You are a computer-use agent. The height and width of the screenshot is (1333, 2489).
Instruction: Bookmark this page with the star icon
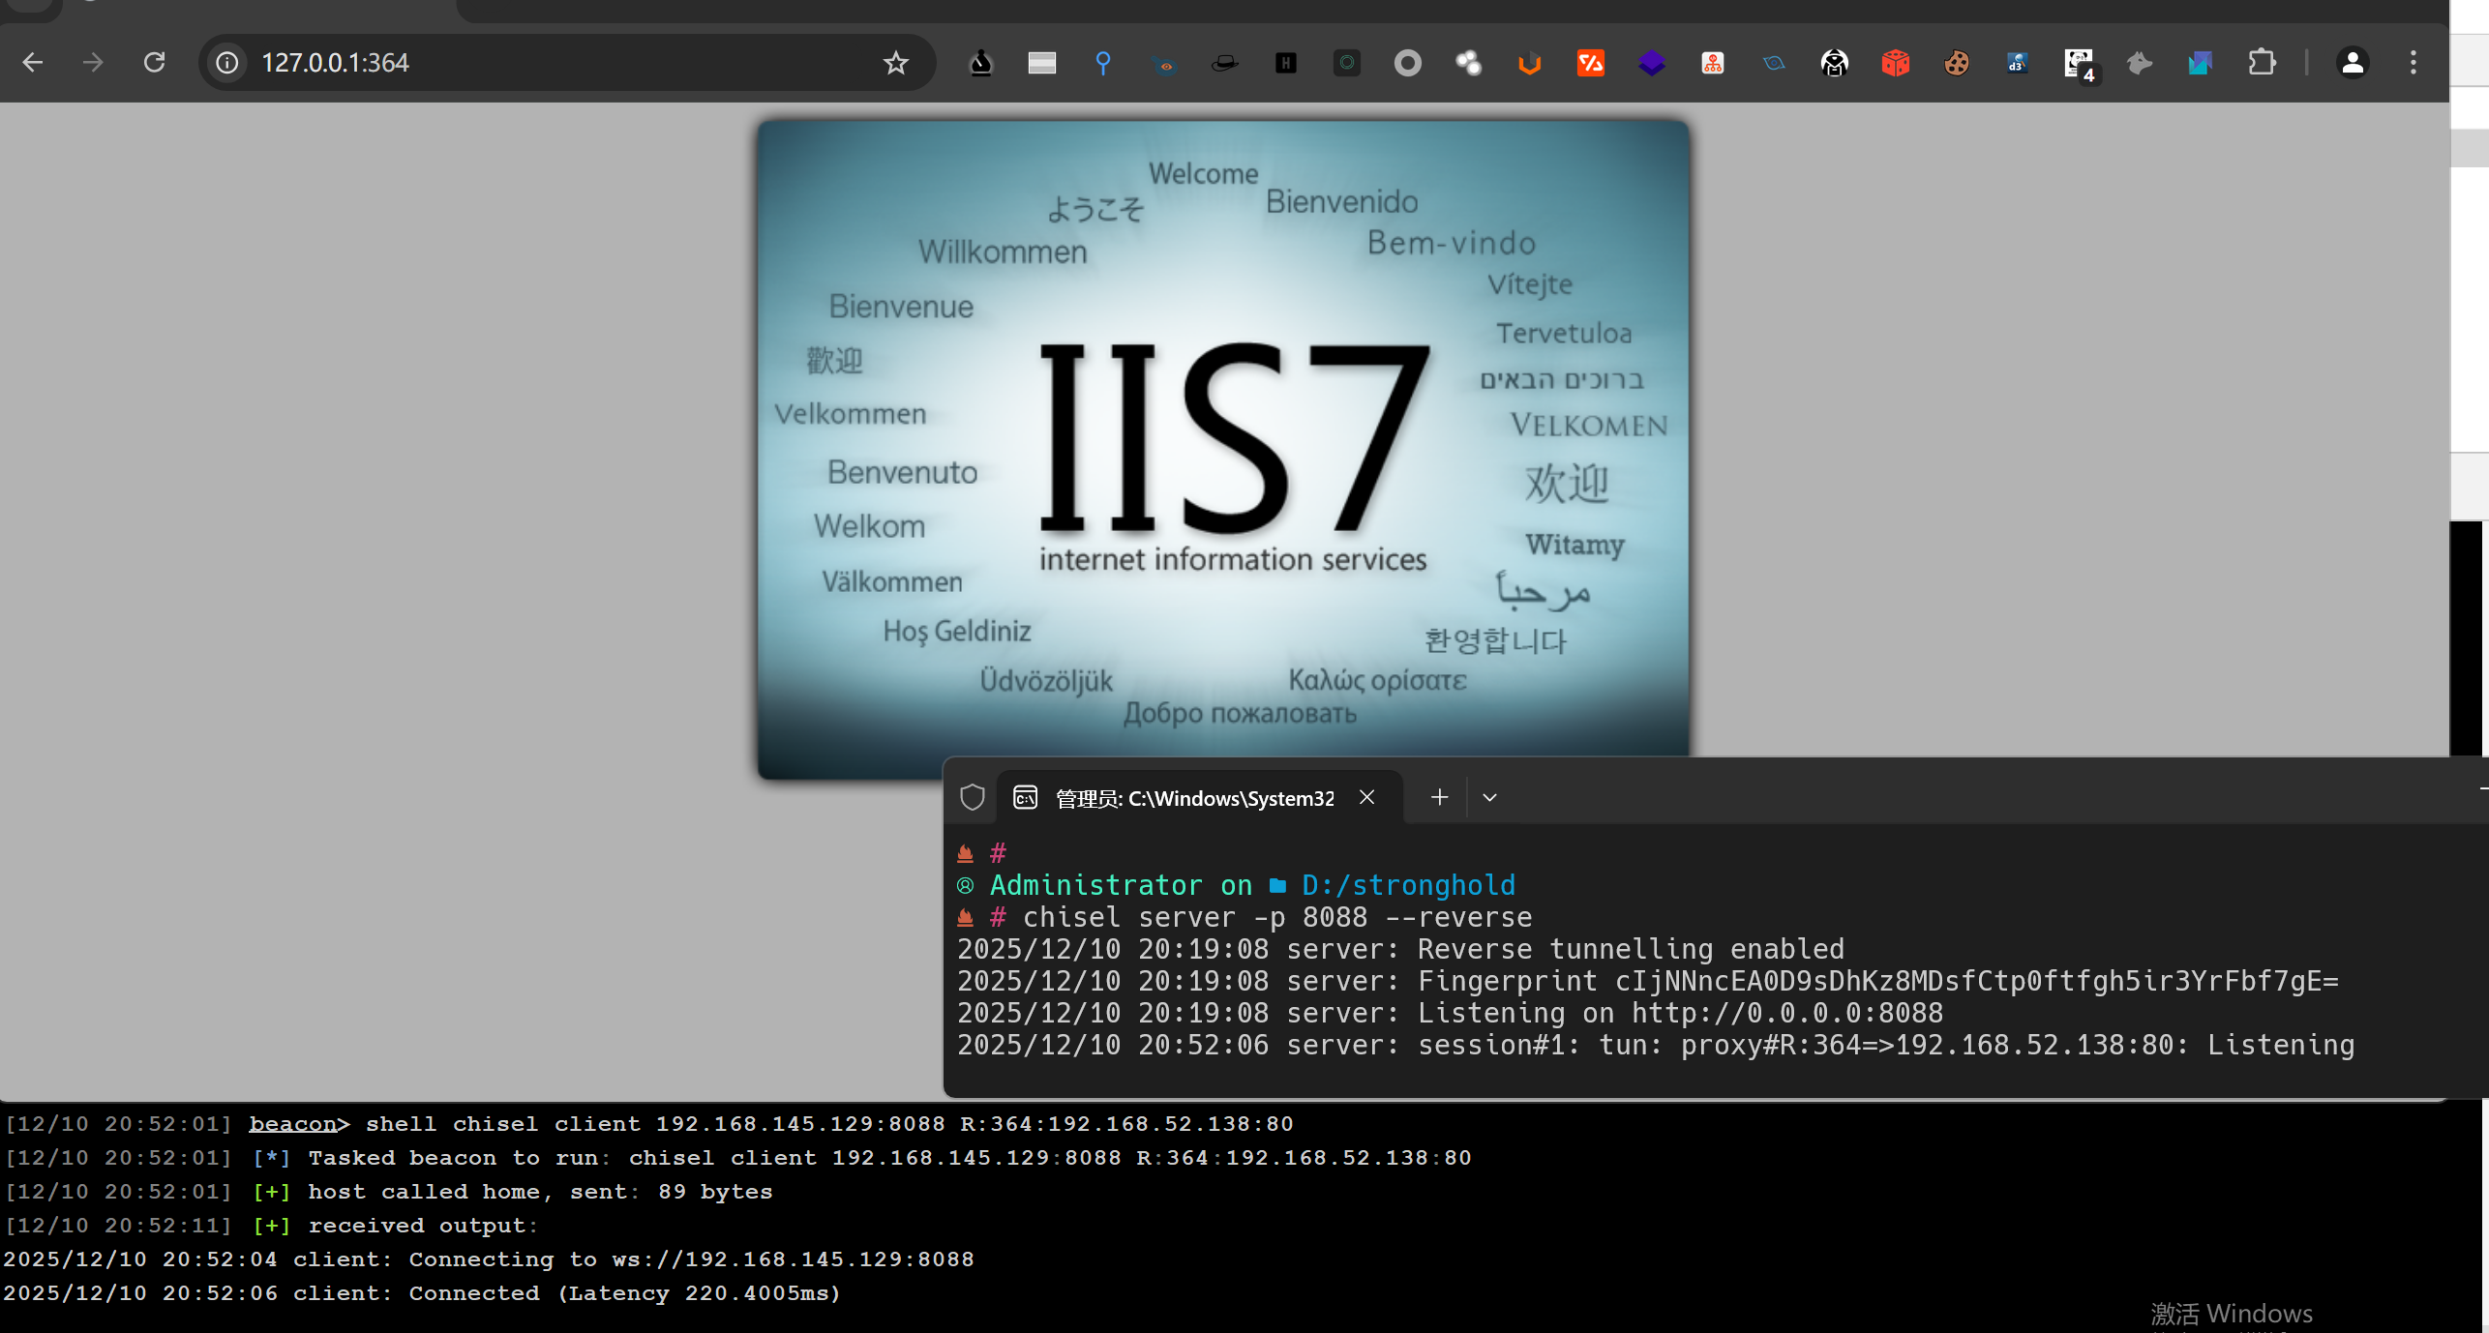click(x=895, y=63)
